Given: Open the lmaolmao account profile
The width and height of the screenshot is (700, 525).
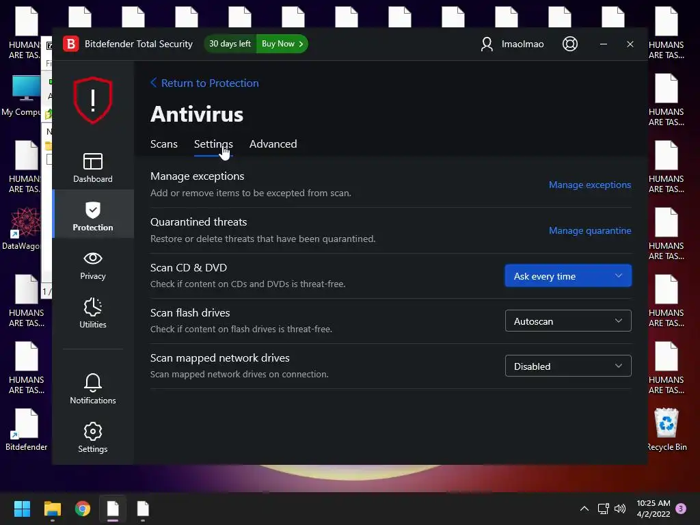Looking at the screenshot, I should coord(512,44).
